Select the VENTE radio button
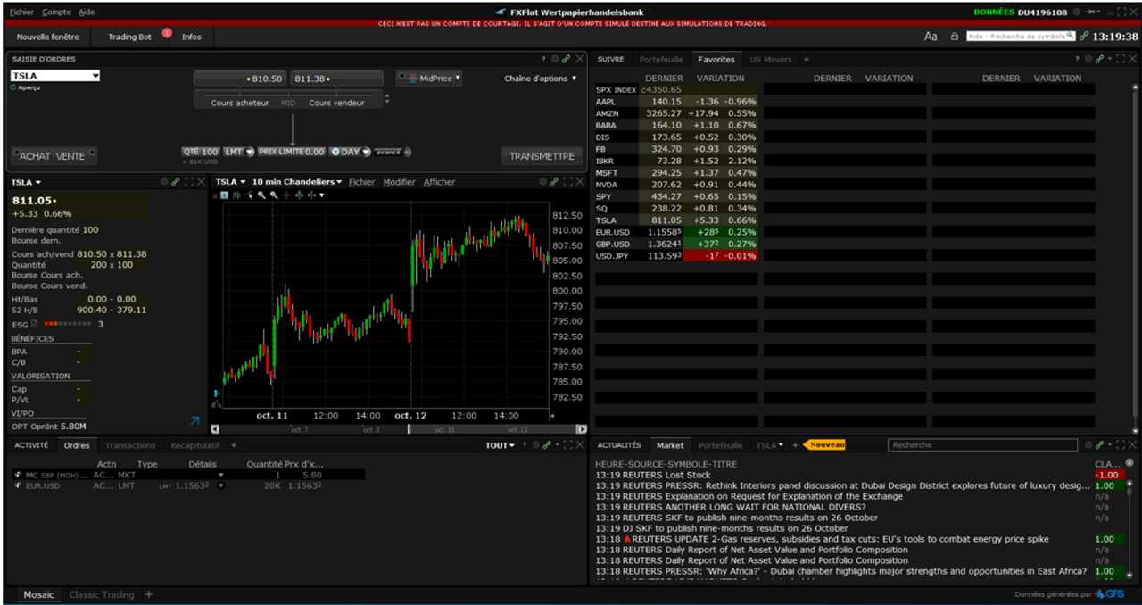The width and height of the screenshot is (1142, 605). coord(92,153)
